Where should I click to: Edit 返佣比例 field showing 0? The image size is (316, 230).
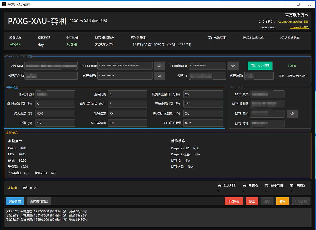pos(127,94)
